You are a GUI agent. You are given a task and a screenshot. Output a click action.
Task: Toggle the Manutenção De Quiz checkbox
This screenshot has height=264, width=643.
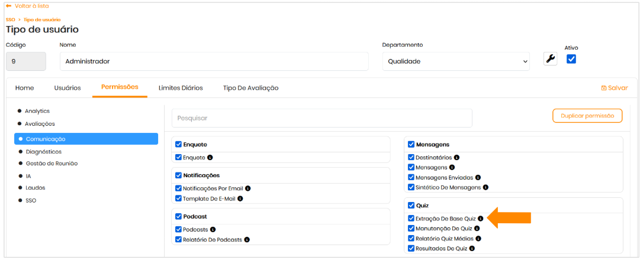pyautogui.click(x=411, y=229)
